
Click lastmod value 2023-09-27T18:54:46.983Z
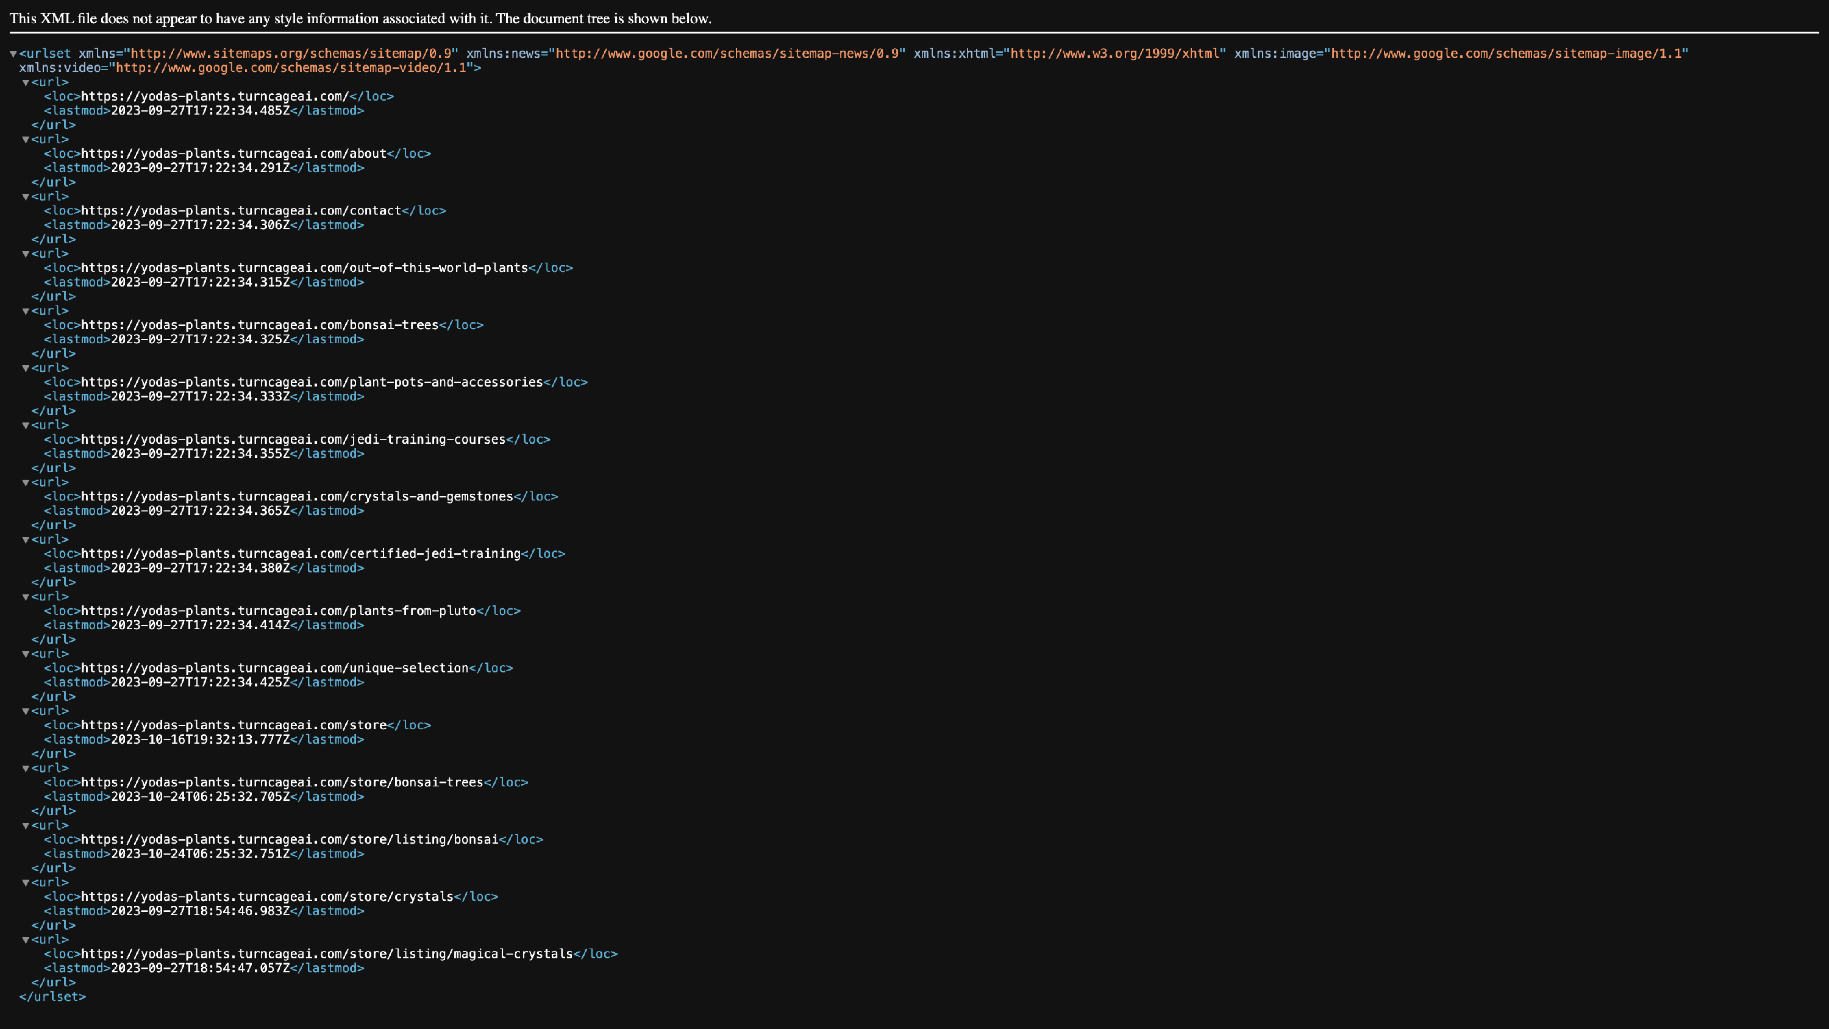200,911
